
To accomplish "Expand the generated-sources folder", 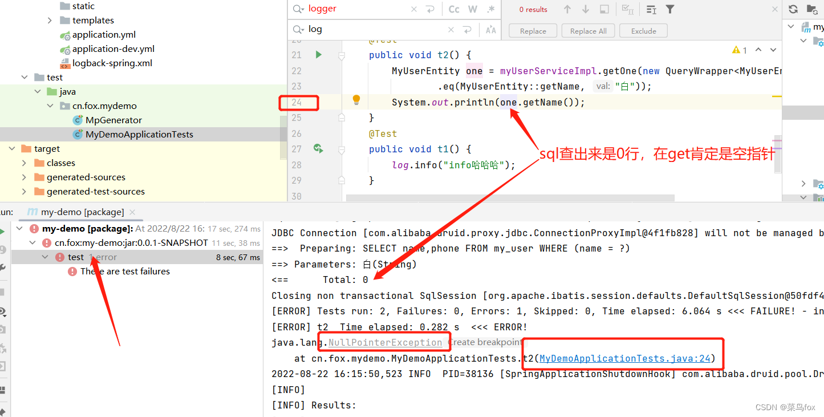I will pyautogui.click(x=25, y=177).
